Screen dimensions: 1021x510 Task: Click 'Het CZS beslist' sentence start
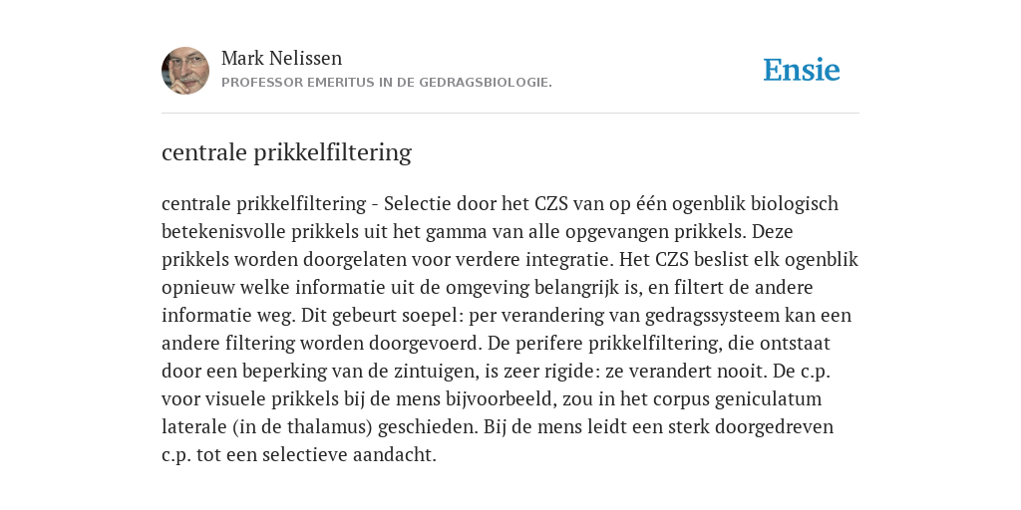(682, 260)
